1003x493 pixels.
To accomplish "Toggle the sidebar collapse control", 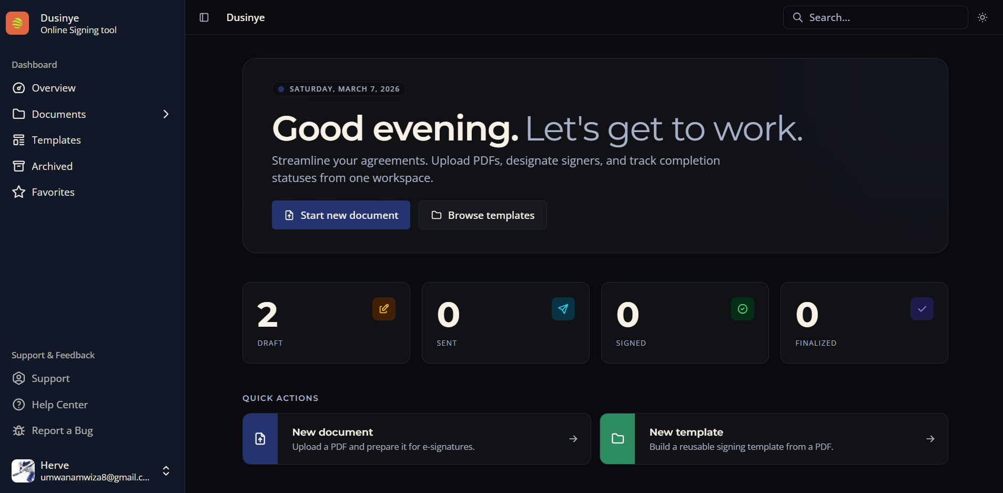I will pyautogui.click(x=204, y=17).
